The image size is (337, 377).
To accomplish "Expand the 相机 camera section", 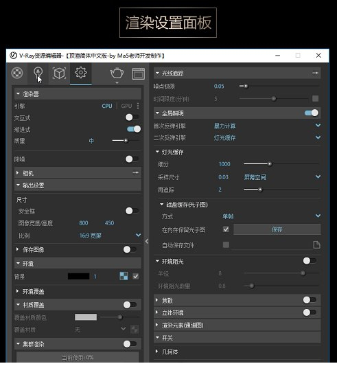I will (x=18, y=172).
